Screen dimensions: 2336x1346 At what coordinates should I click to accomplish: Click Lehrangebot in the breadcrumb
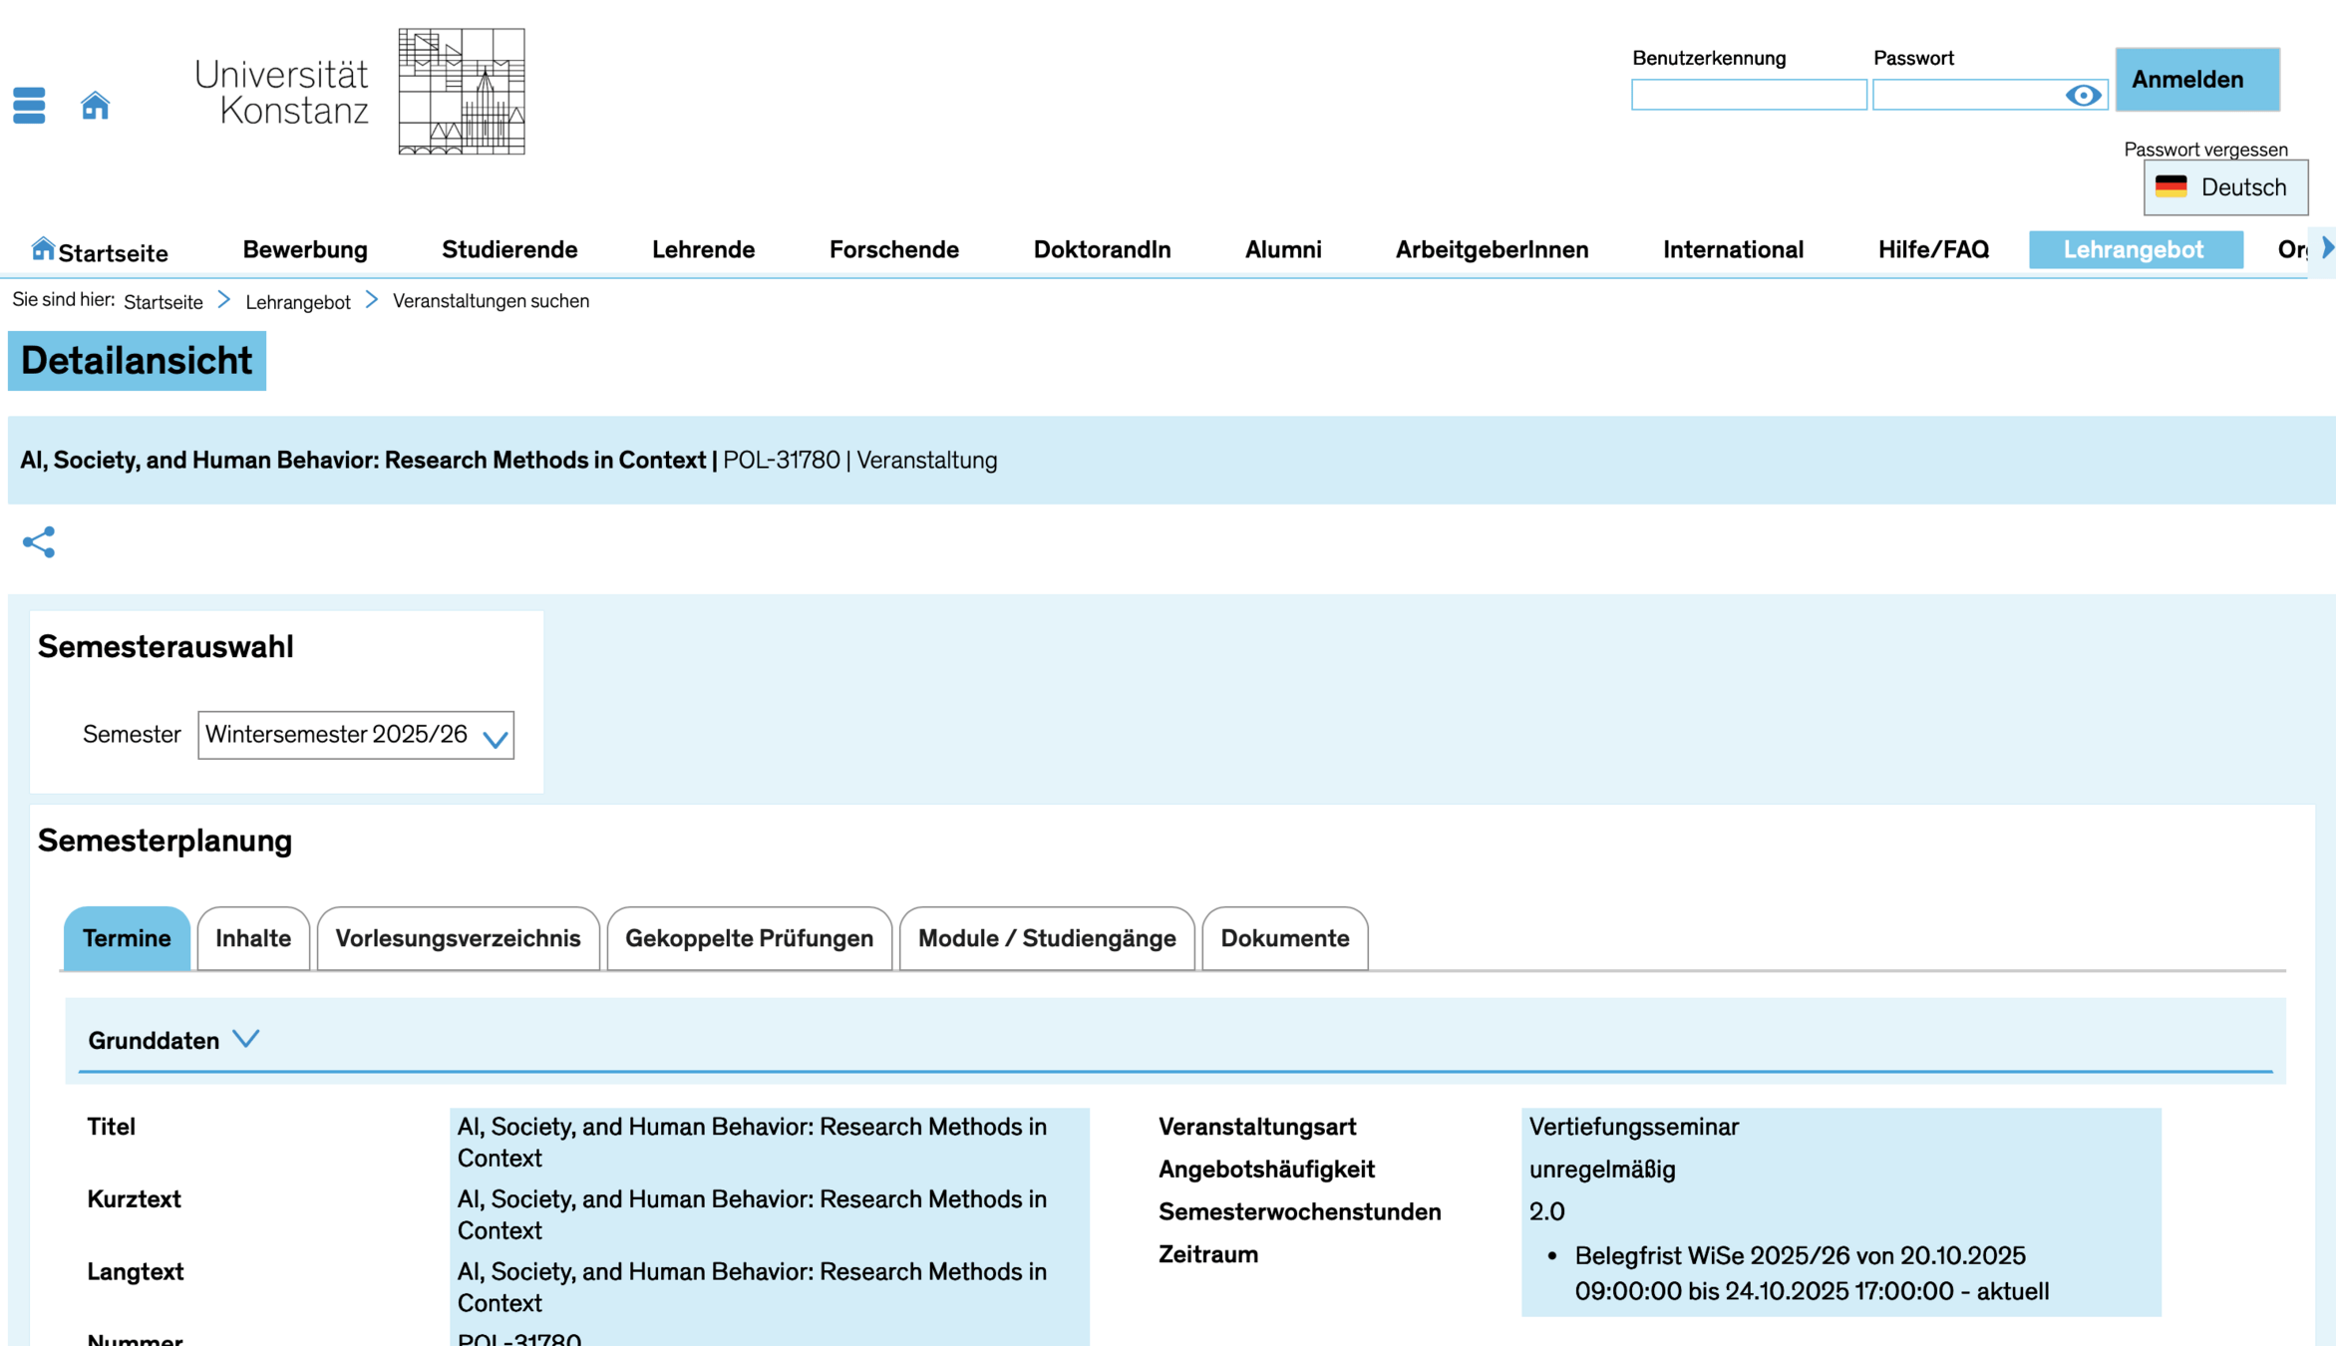pyautogui.click(x=297, y=302)
